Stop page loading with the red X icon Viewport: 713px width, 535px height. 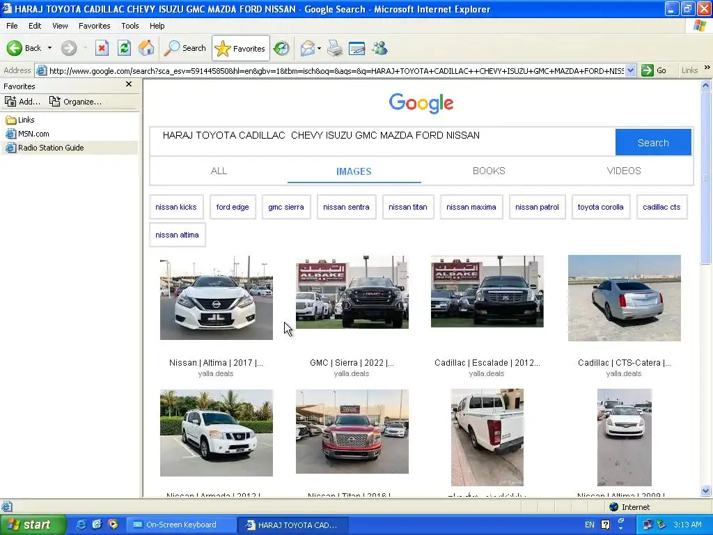102,48
